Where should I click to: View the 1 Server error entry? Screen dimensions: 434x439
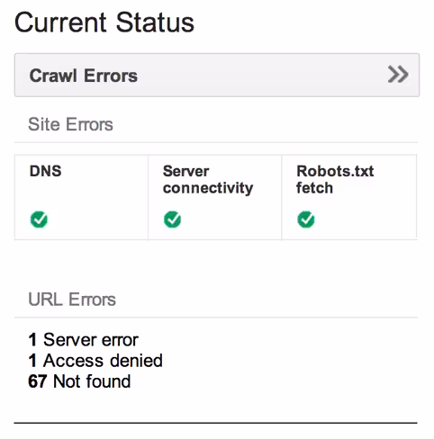[83, 340]
